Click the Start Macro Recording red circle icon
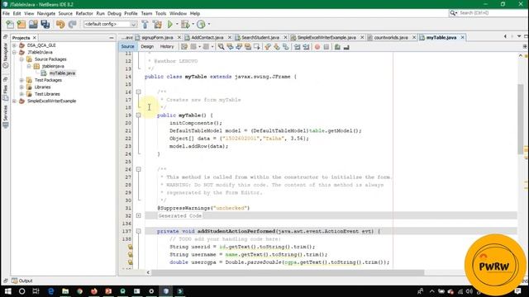 tap(317, 47)
